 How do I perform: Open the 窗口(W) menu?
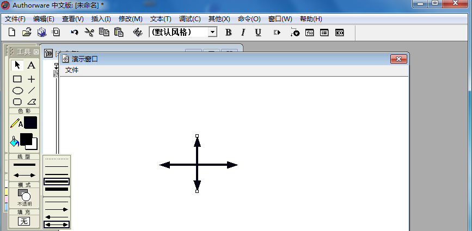point(280,19)
